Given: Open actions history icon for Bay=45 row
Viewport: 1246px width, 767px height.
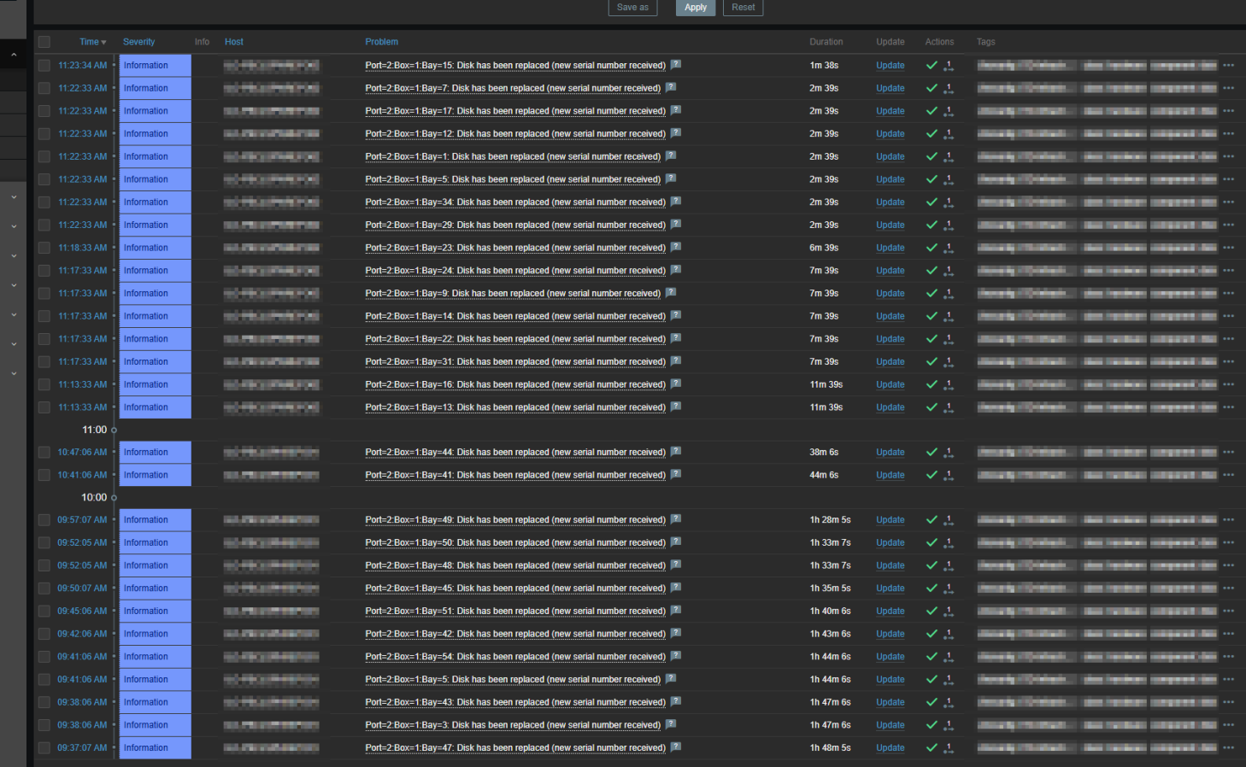Looking at the screenshot, I should [x=949, y=588].
